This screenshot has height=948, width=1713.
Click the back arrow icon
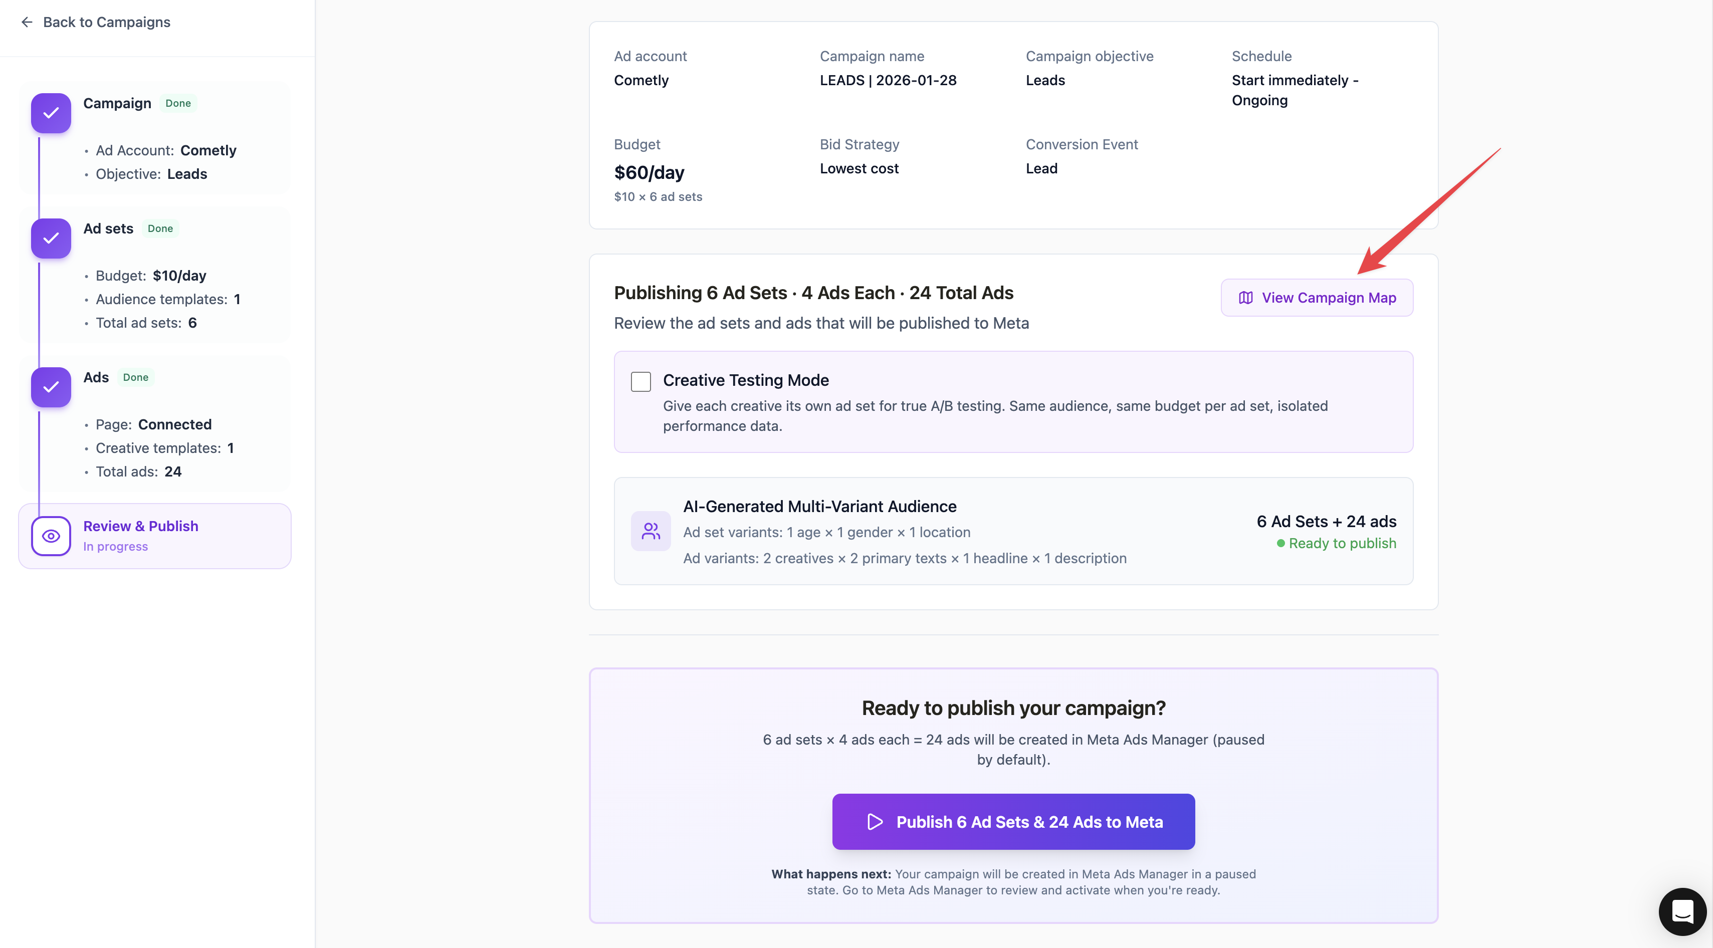(x=27, y=22)
